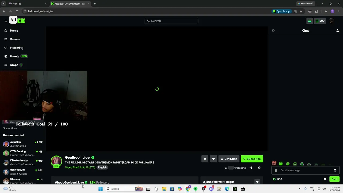Click the Geelbooi_Live channel avatar
Viewport: 343px width, 193px height.
point(56,161)
